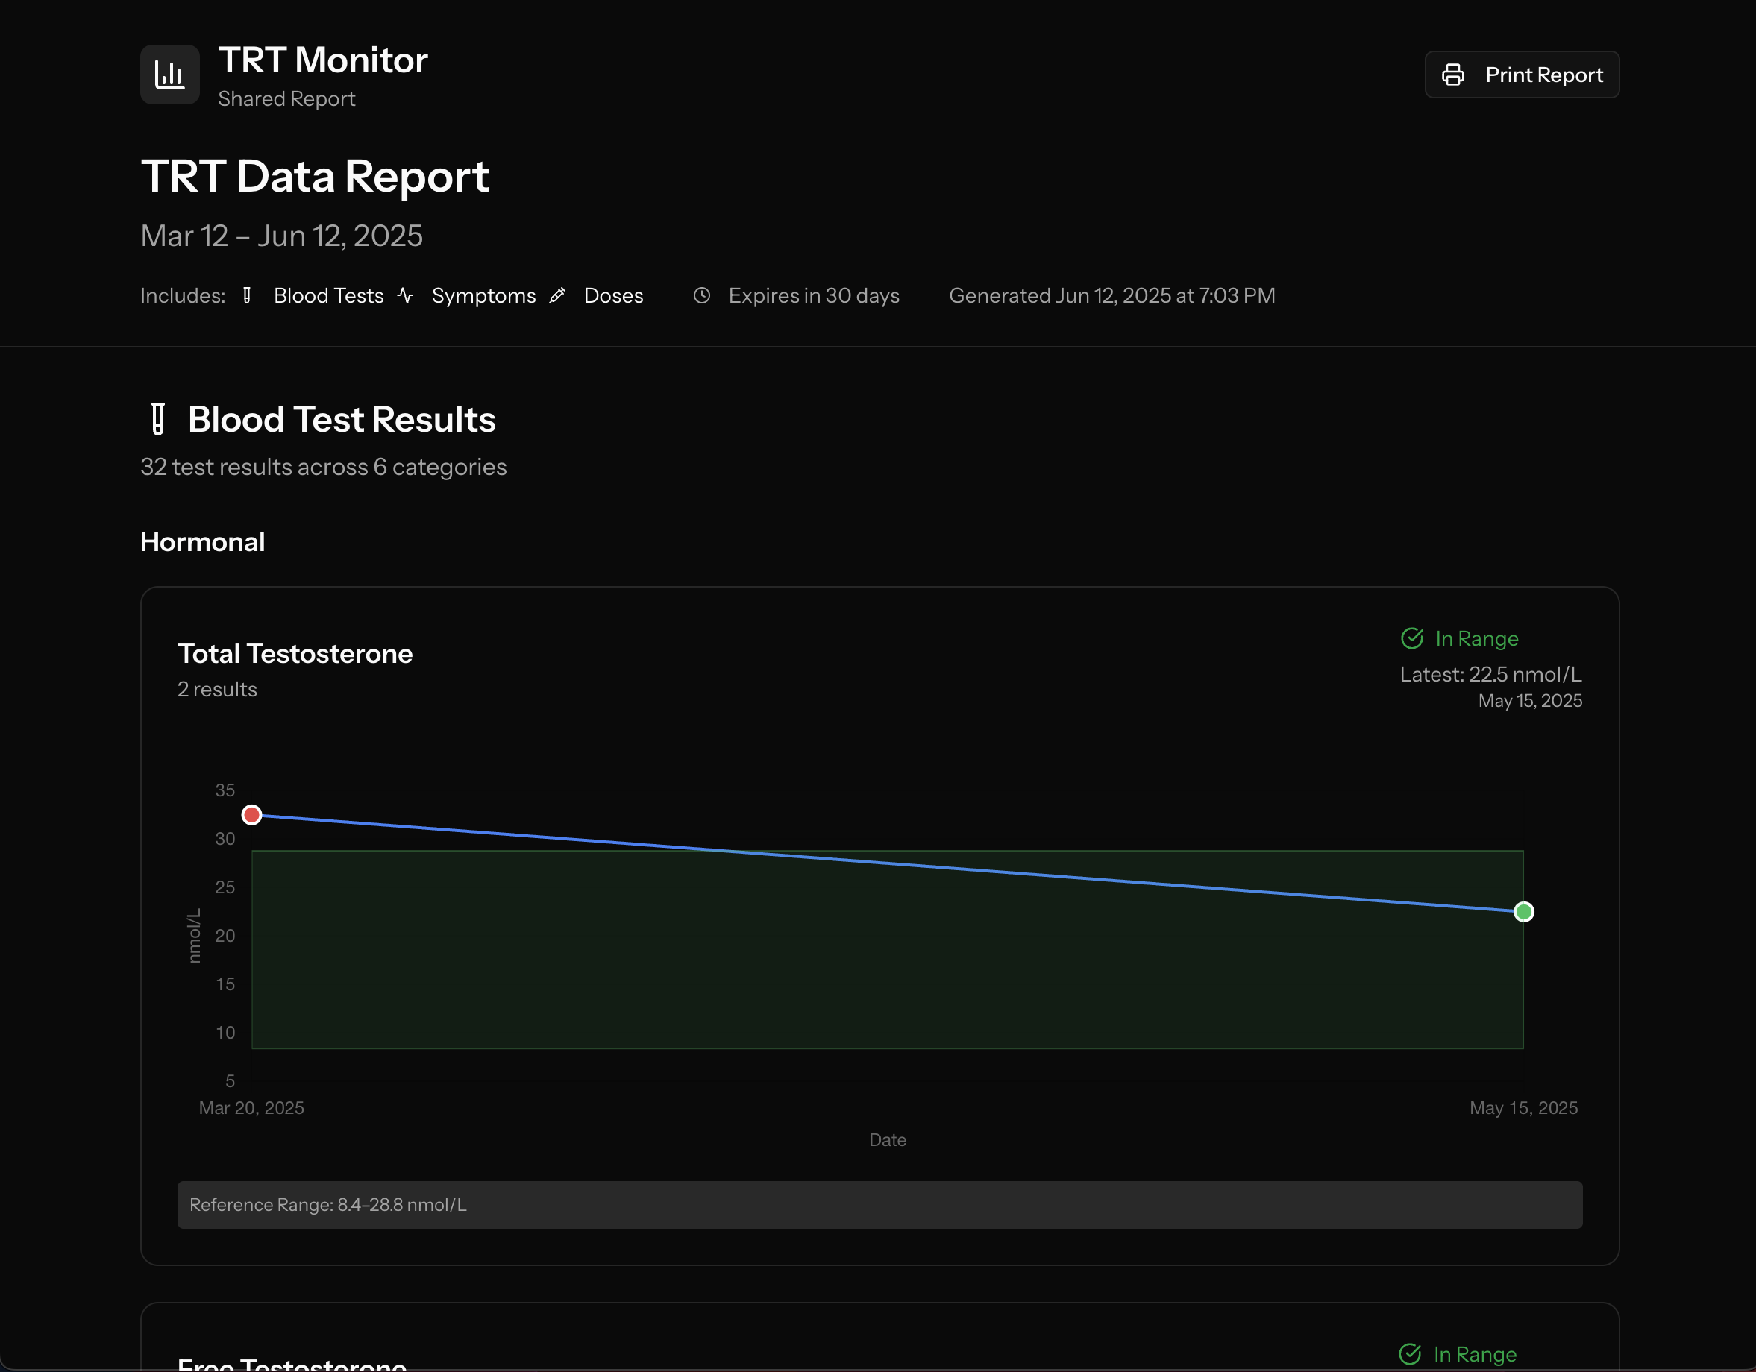Click the printer icon inside Print Report
1756x1372 pixels.
click(x=1454, y=74)
